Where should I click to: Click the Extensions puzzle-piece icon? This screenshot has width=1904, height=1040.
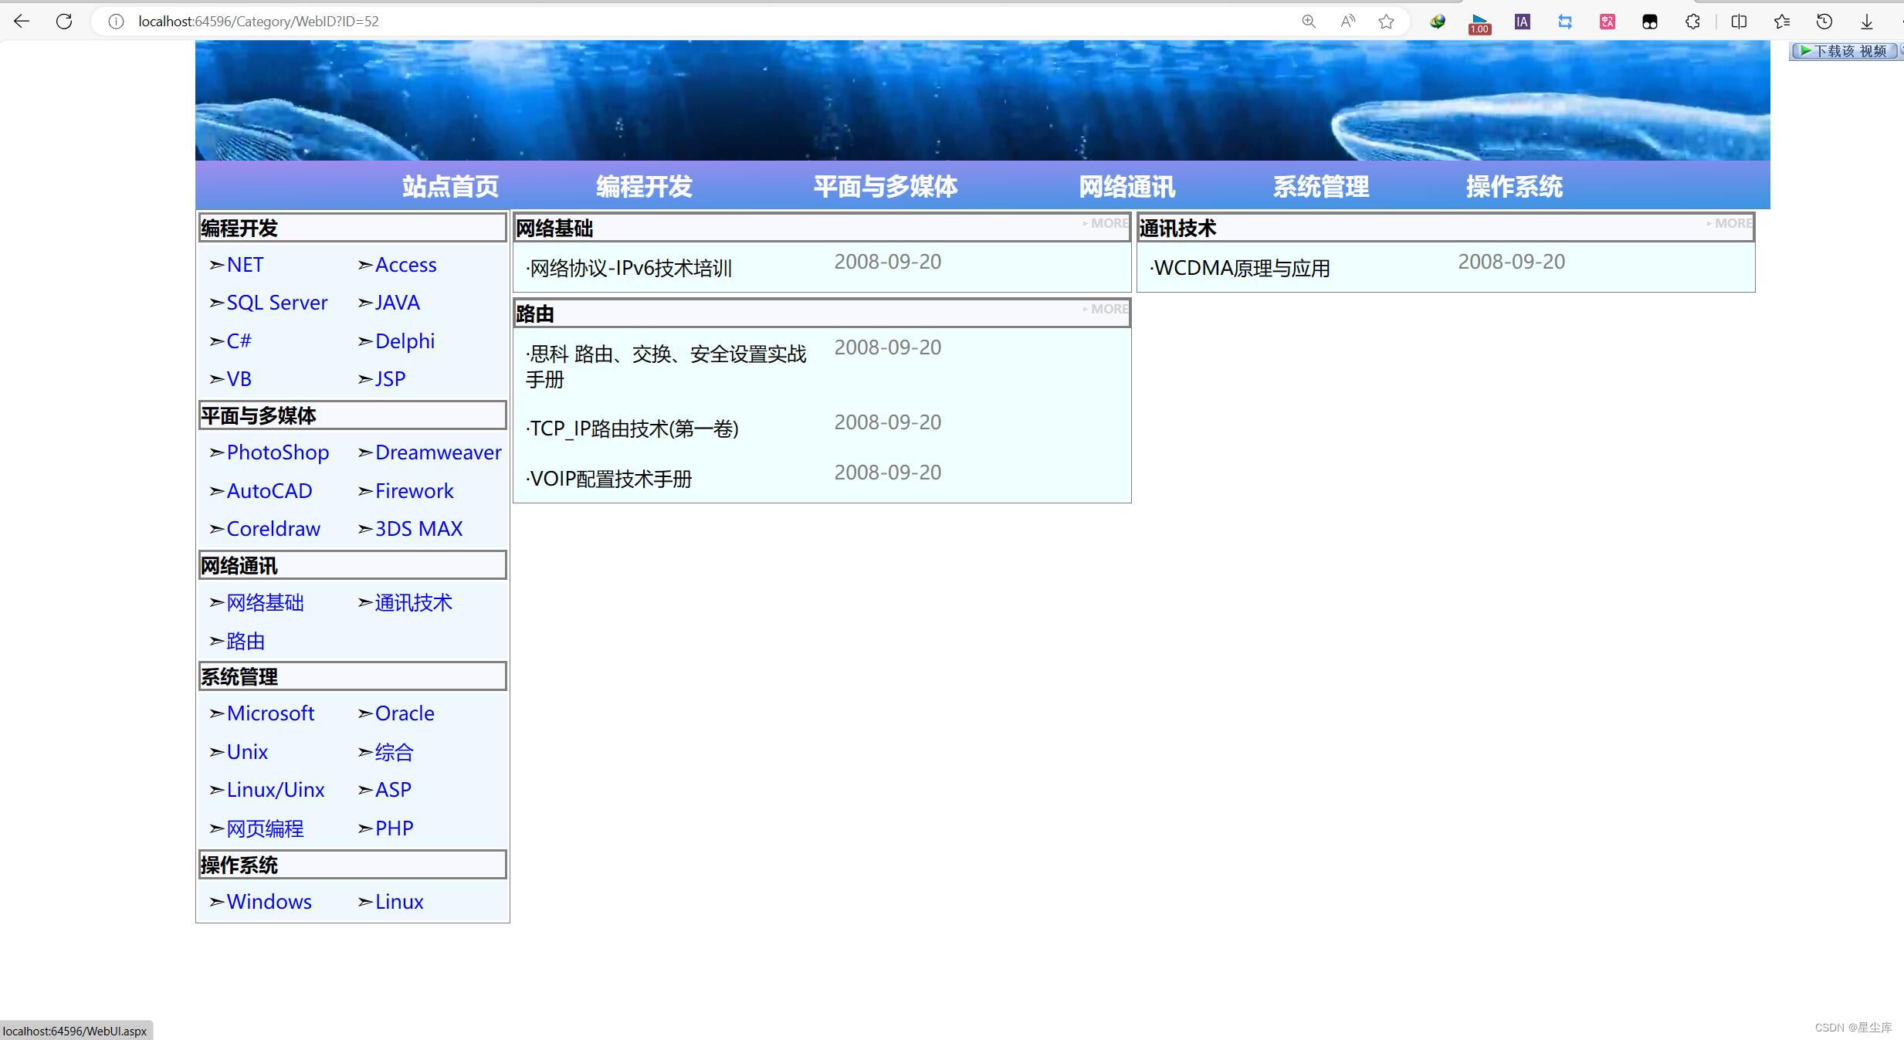1692,21
